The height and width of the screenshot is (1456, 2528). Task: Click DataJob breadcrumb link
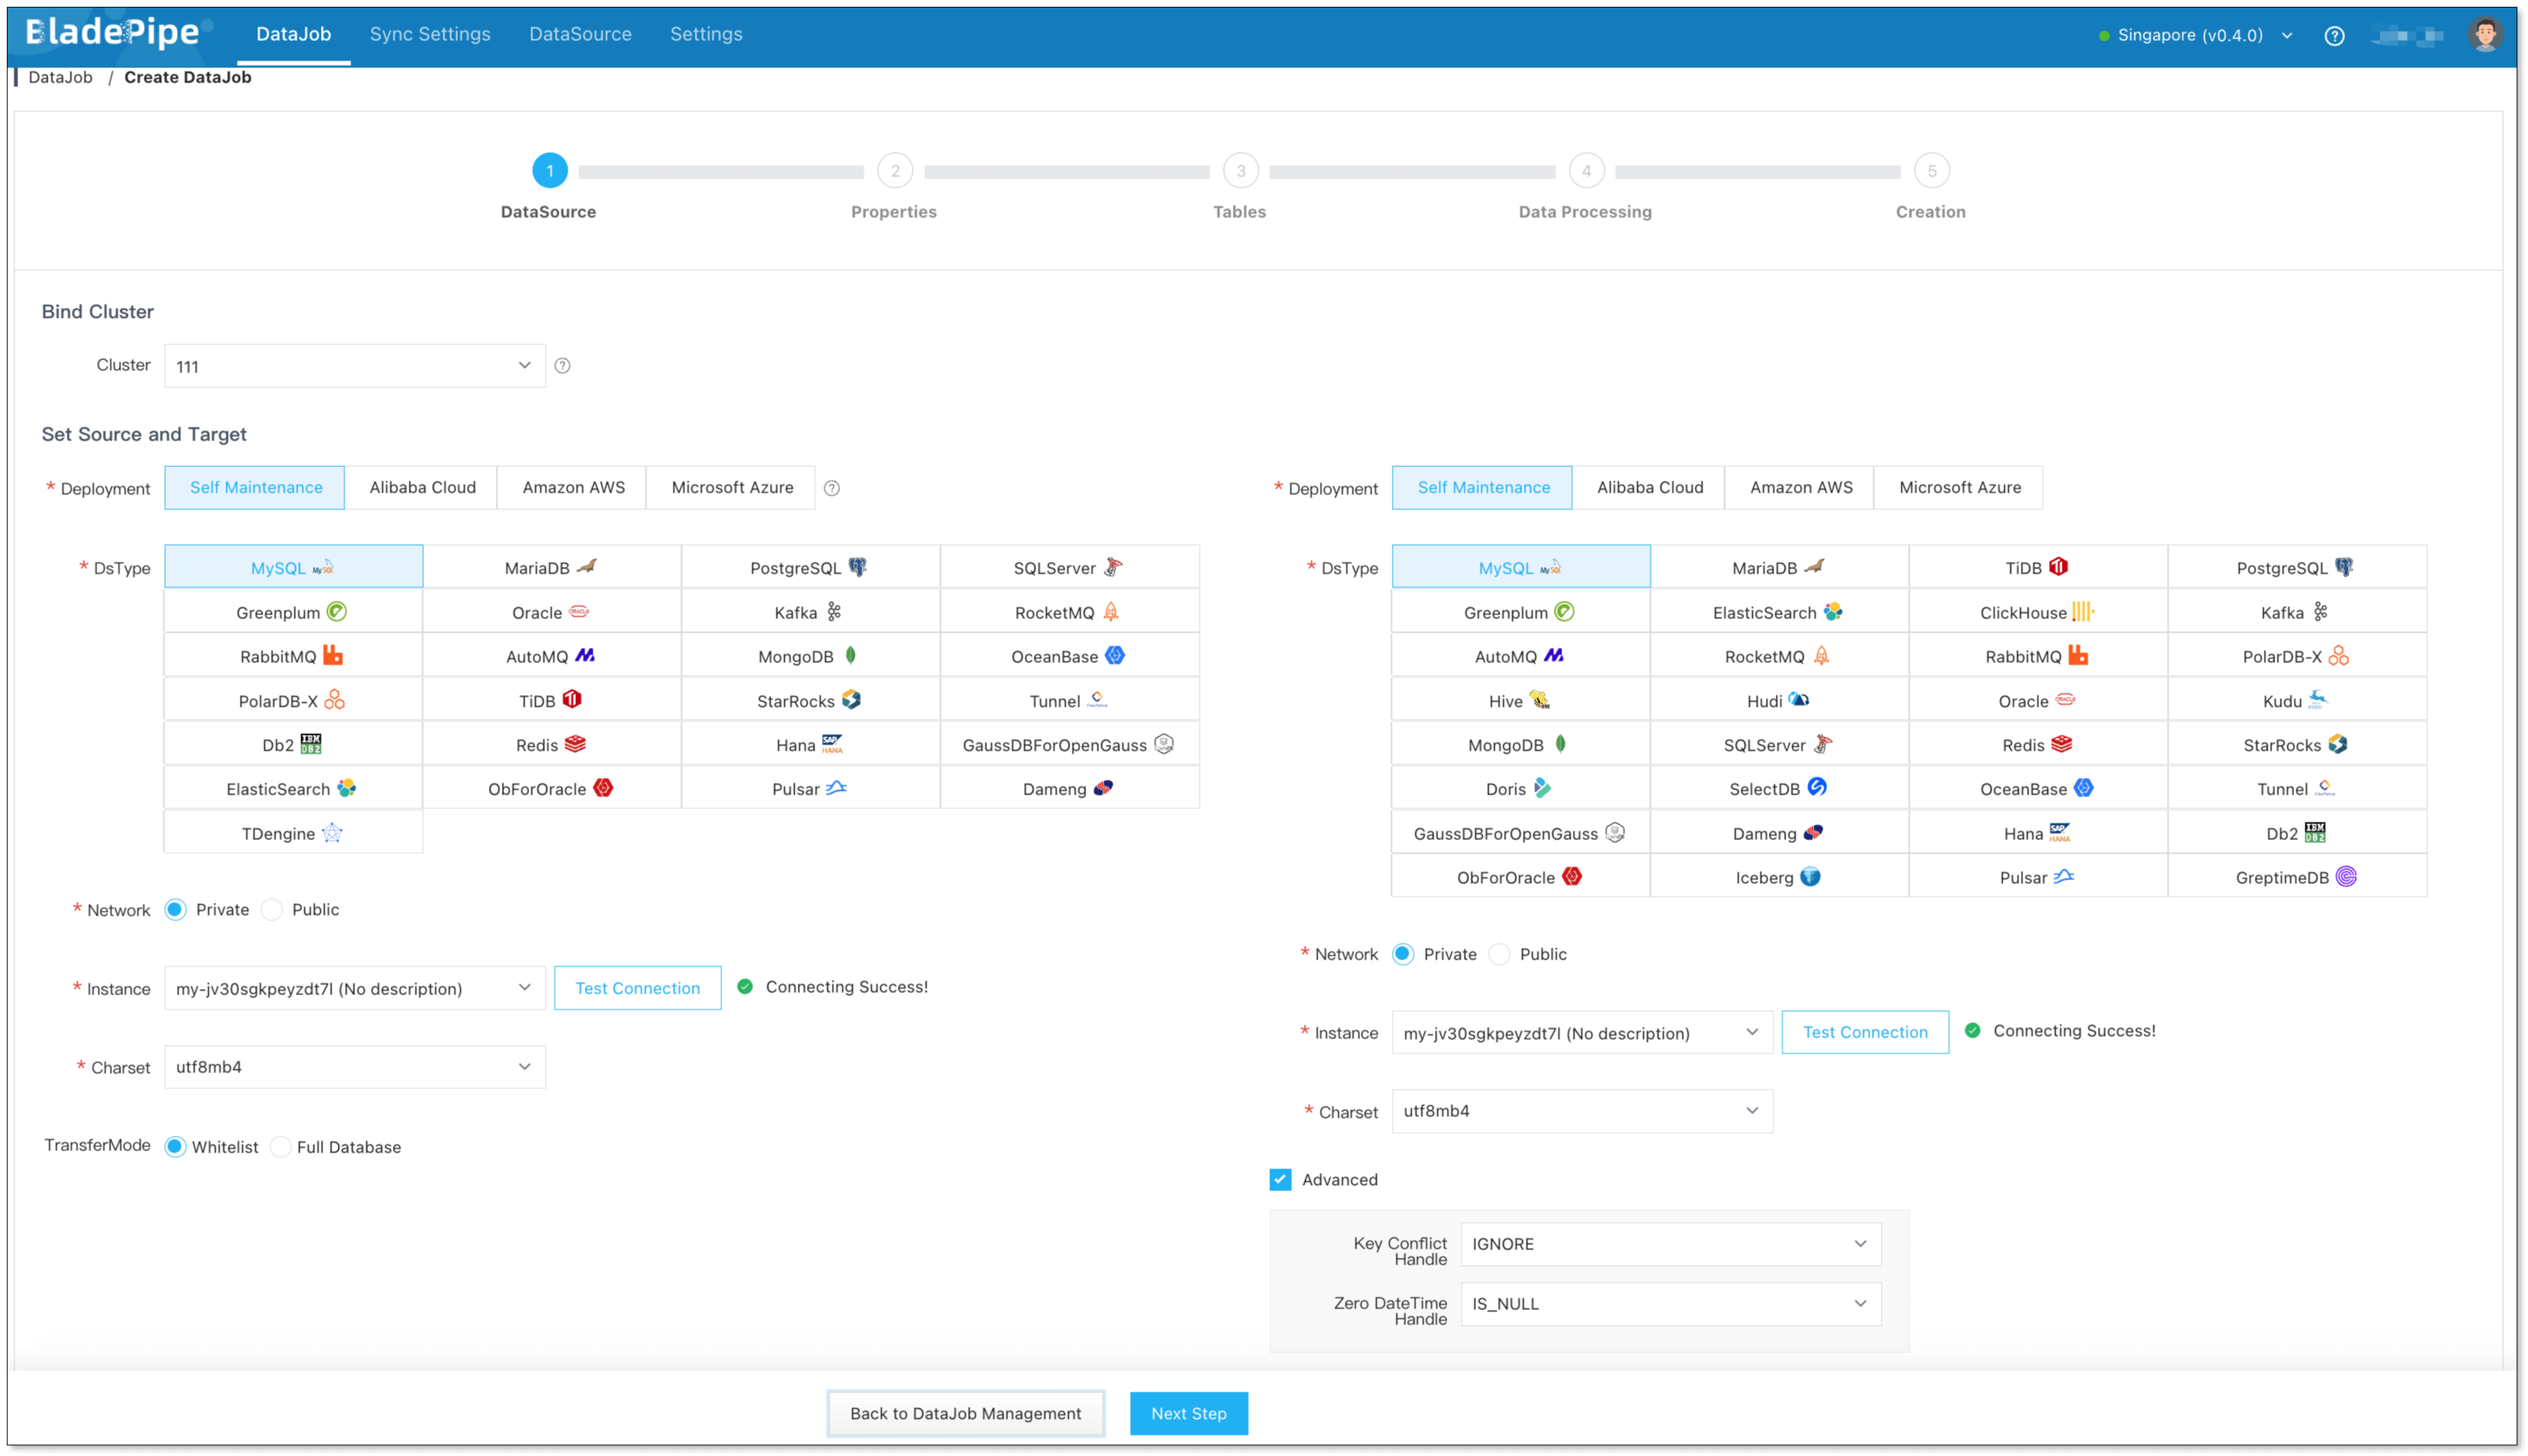[x=60, y=77]
